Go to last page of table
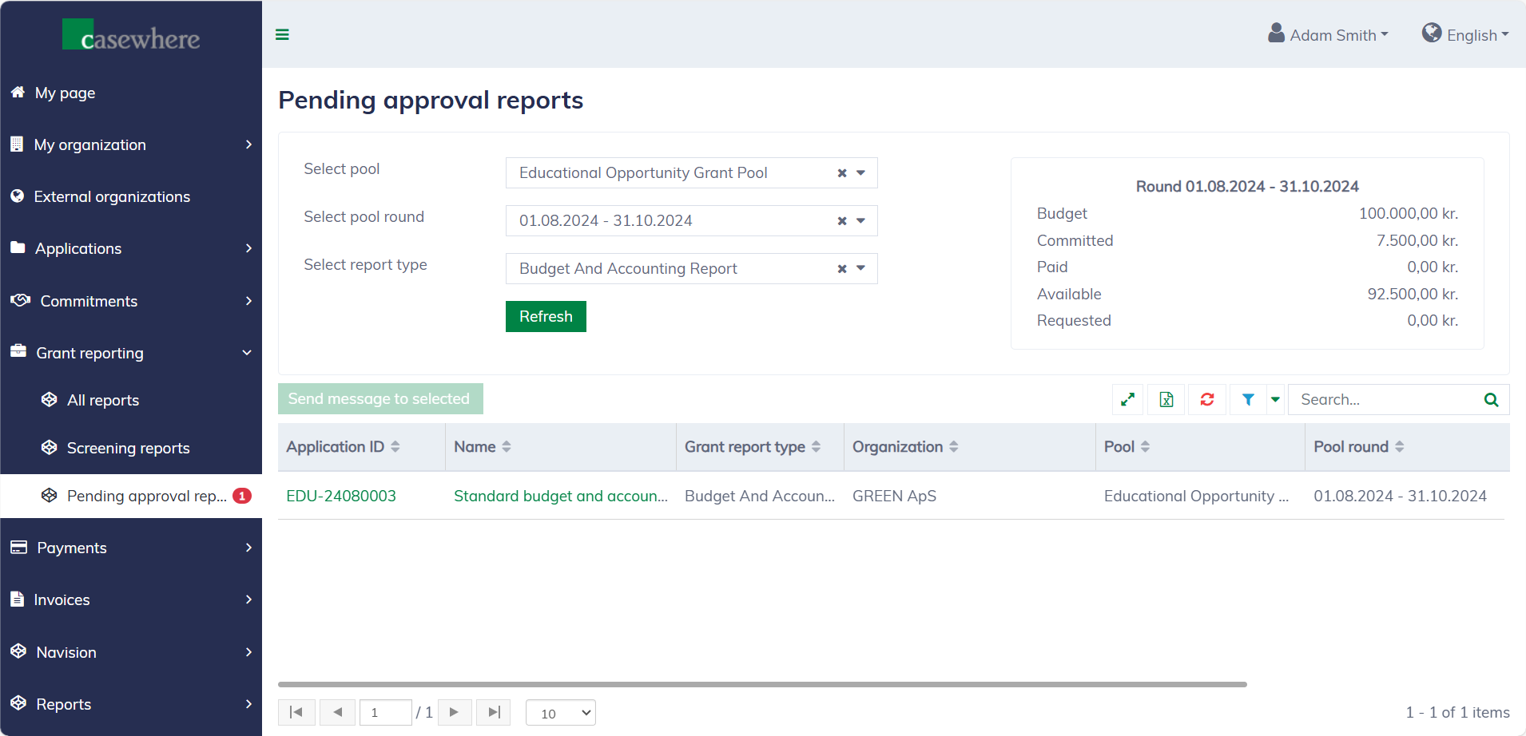The image size is (1526, 736). point(494,712)
